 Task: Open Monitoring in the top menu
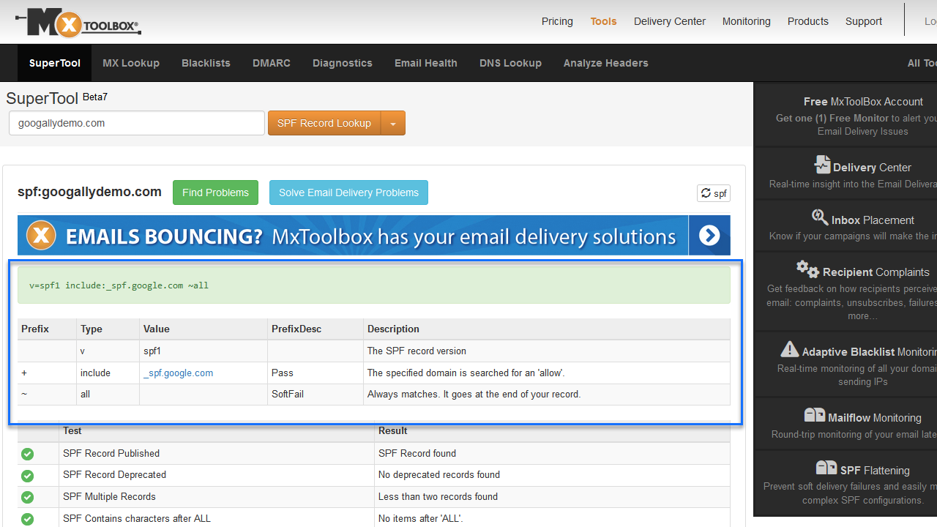click(x=747, y=21)
